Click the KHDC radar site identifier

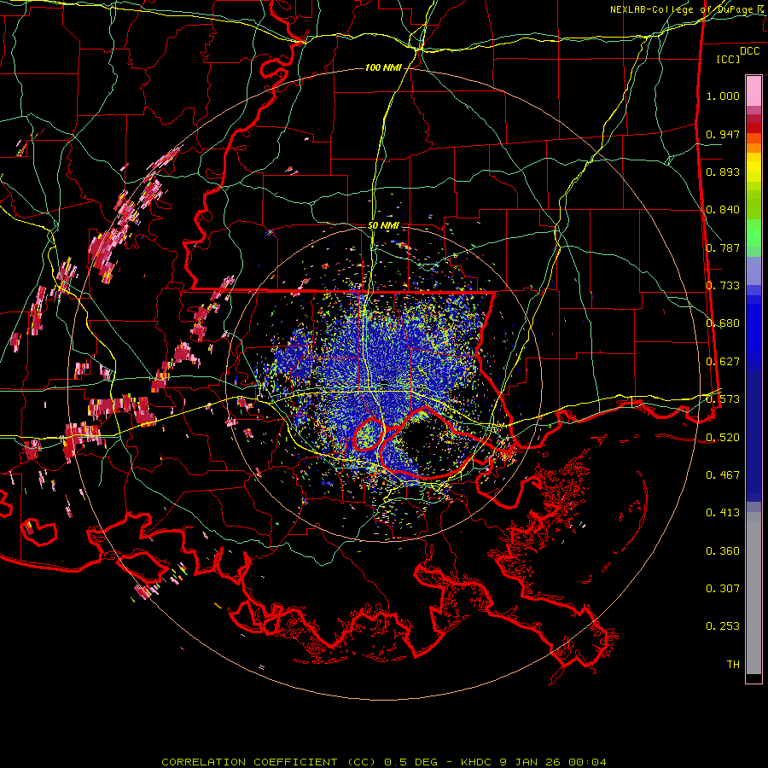478,762
